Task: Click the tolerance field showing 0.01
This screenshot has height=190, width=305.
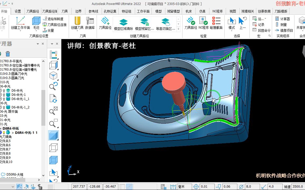Action: point(207,187)
